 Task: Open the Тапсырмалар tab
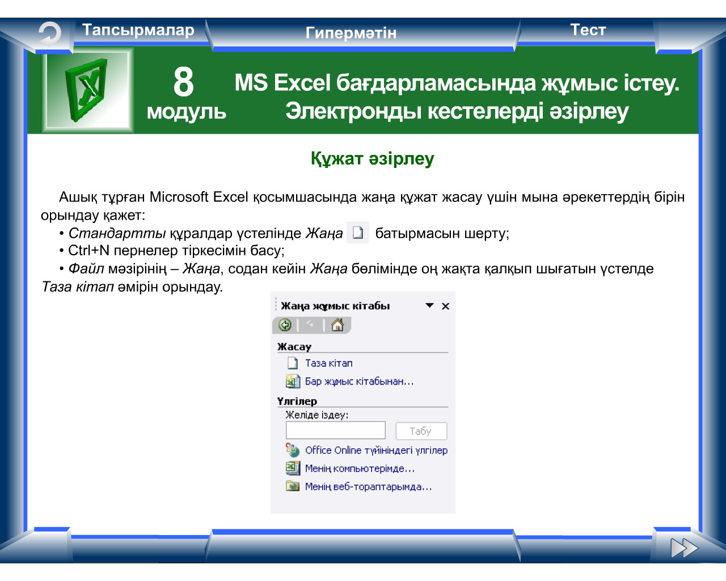point(138,30)
